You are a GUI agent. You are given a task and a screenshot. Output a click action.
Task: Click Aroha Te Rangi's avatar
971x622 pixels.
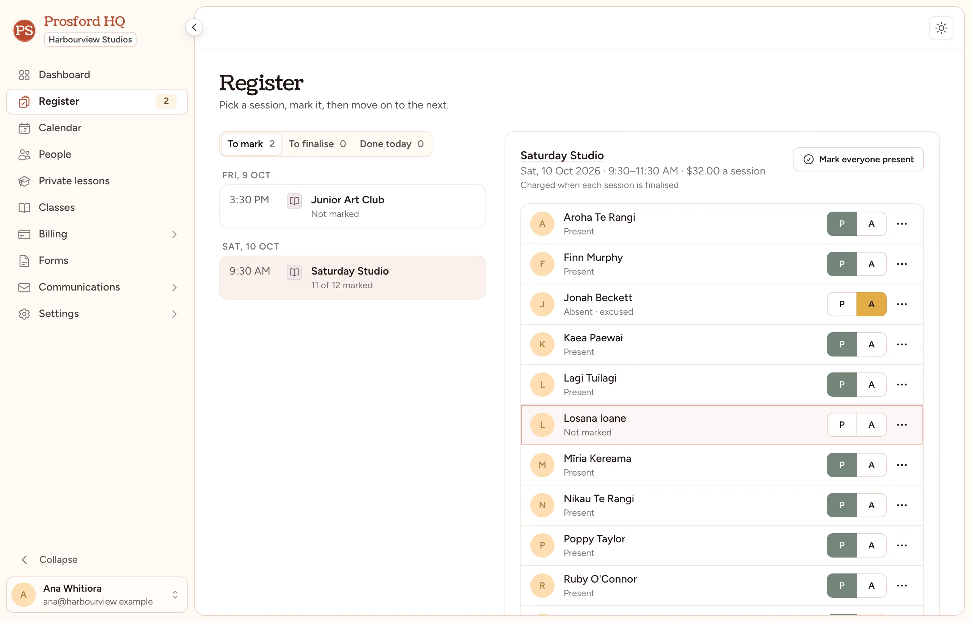tap(542, 224)
